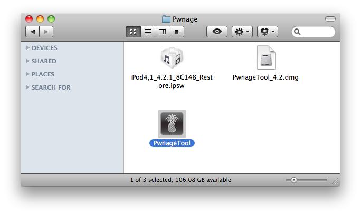
Task: Select the PwnageTool_4.2.dmg disk image icon
Action: [266, 57]
